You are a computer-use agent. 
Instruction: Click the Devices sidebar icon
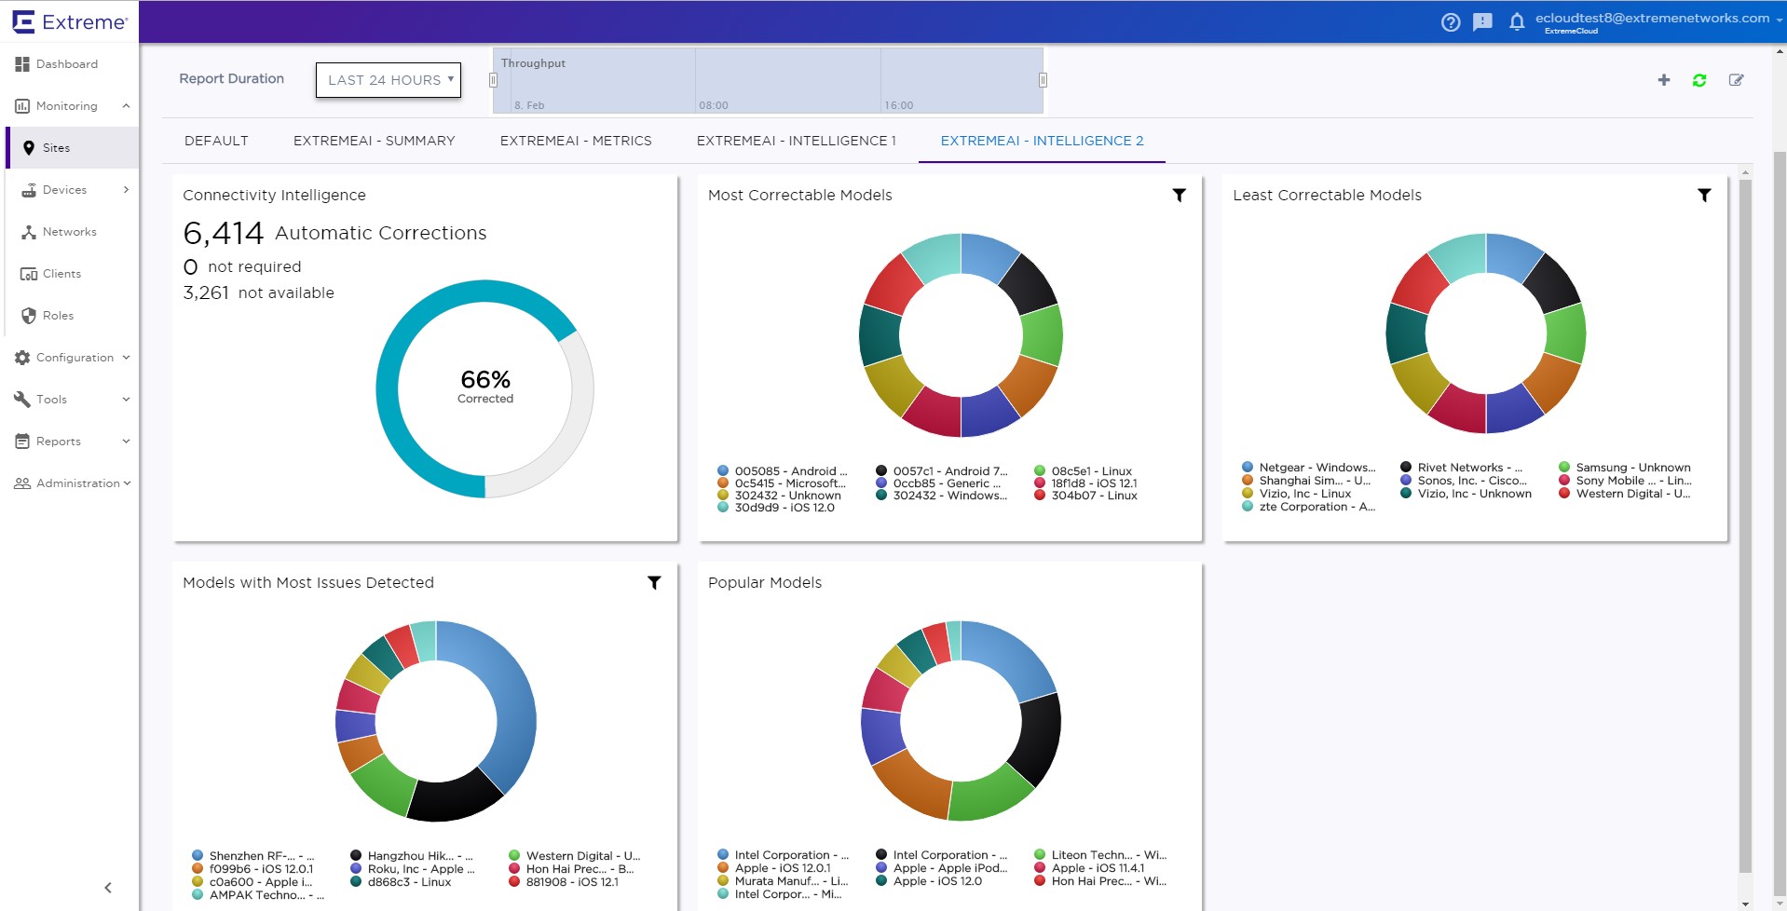click(29, 190)
